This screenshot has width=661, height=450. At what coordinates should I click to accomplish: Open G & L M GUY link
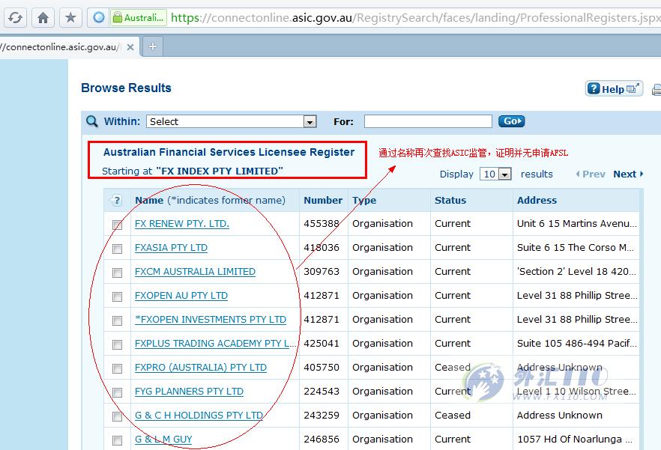point(163,440)
